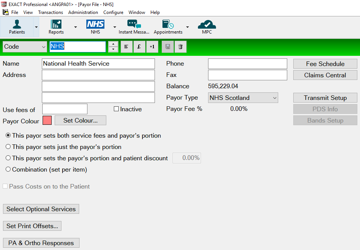360x250 pixels.
Task: Click the NHS code input field
Action: click(x=78, y=47)
